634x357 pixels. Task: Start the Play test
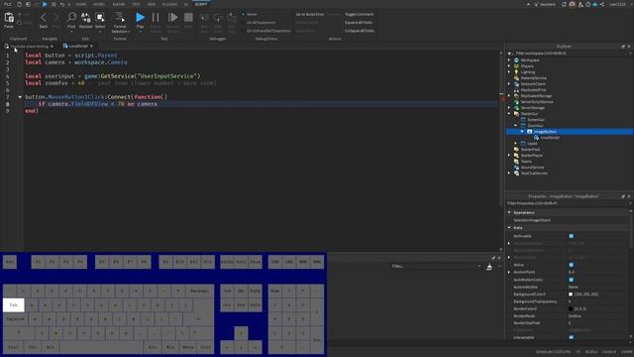140,20
